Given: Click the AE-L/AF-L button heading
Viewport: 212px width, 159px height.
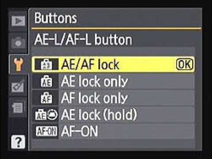Looking at the screenshot, I should click(x=83, y=40).
